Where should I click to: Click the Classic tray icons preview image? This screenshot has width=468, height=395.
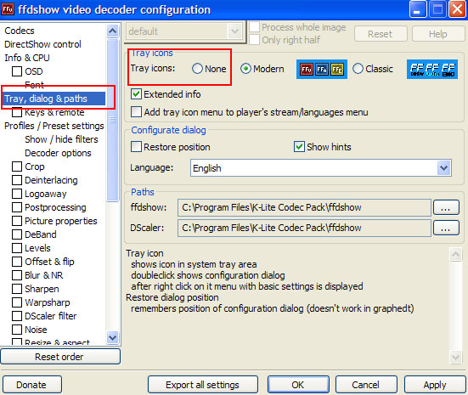point(431,70)
